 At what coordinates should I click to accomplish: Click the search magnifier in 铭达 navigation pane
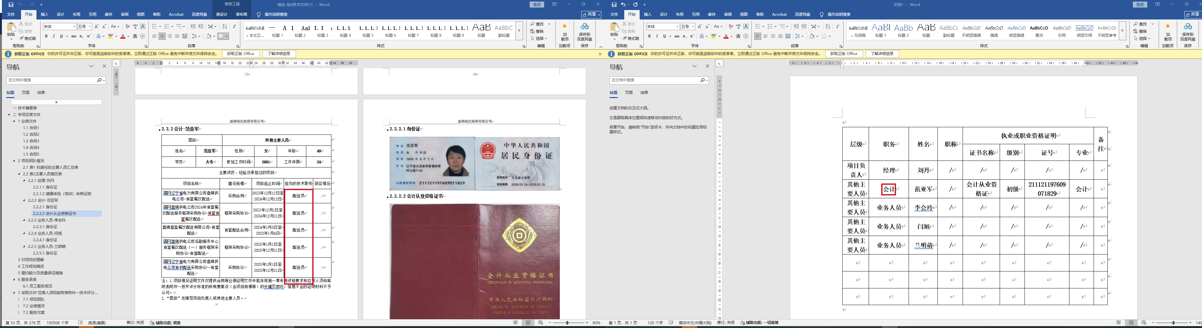[x=99, y=80]
